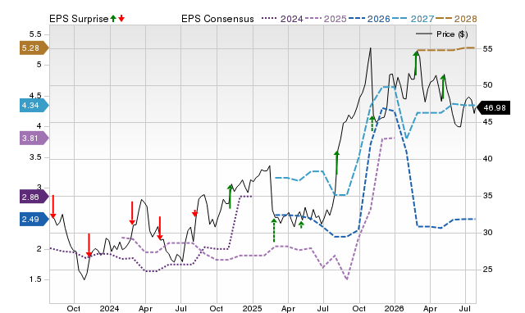Click the green up arrow in EPS Surprise legend
The height and width of the screenshot is (313, 525).
[113, 18]
